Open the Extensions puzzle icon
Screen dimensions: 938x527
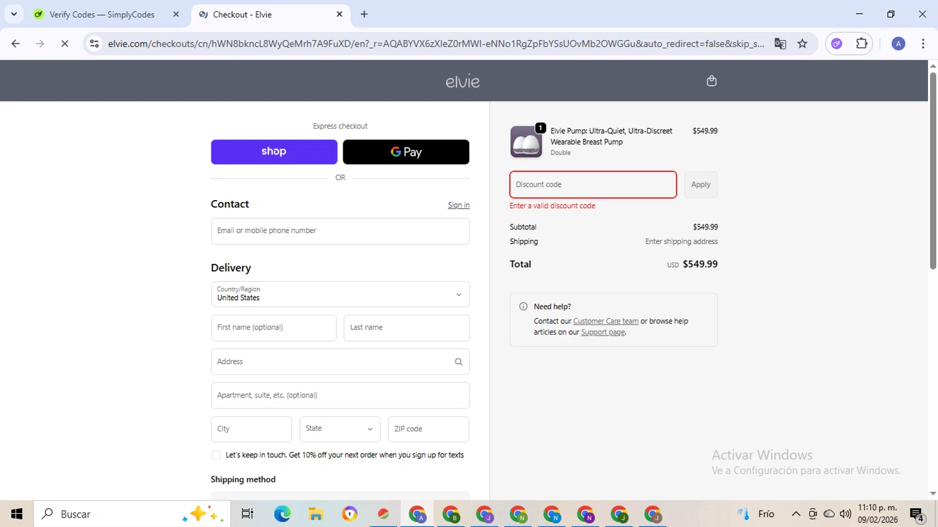pyautogui.click(x=862, y=44)
